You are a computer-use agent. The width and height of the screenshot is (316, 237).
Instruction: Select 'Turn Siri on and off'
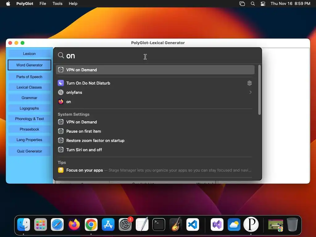[155, 150]
